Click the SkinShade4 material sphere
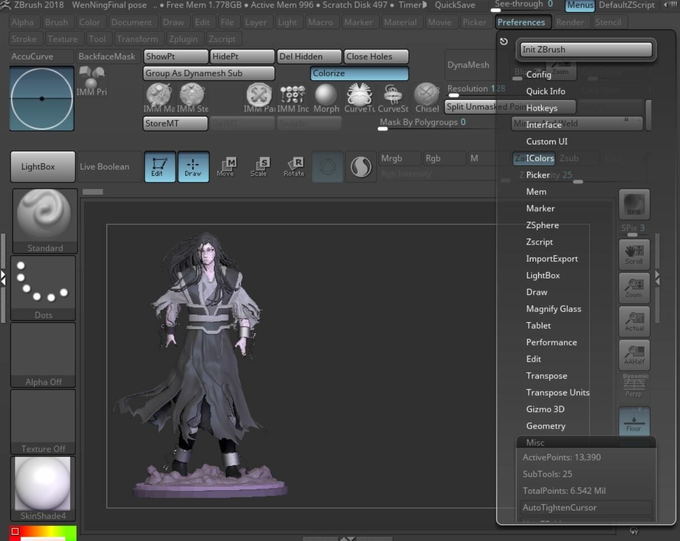 coord(43,488)
